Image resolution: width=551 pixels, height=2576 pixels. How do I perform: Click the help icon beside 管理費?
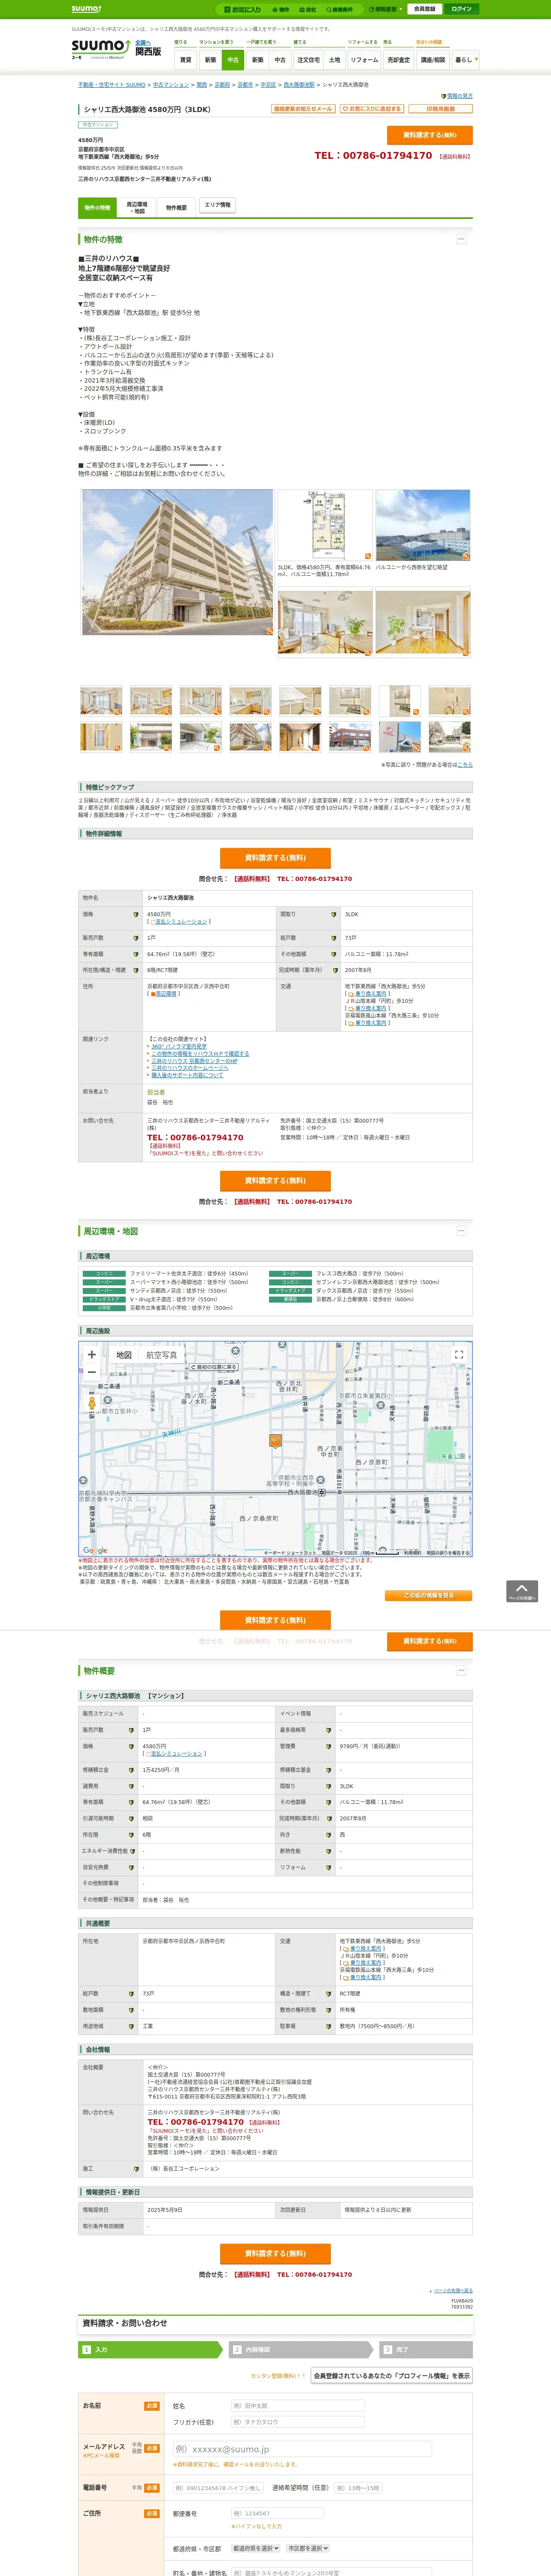(329, 1746)
